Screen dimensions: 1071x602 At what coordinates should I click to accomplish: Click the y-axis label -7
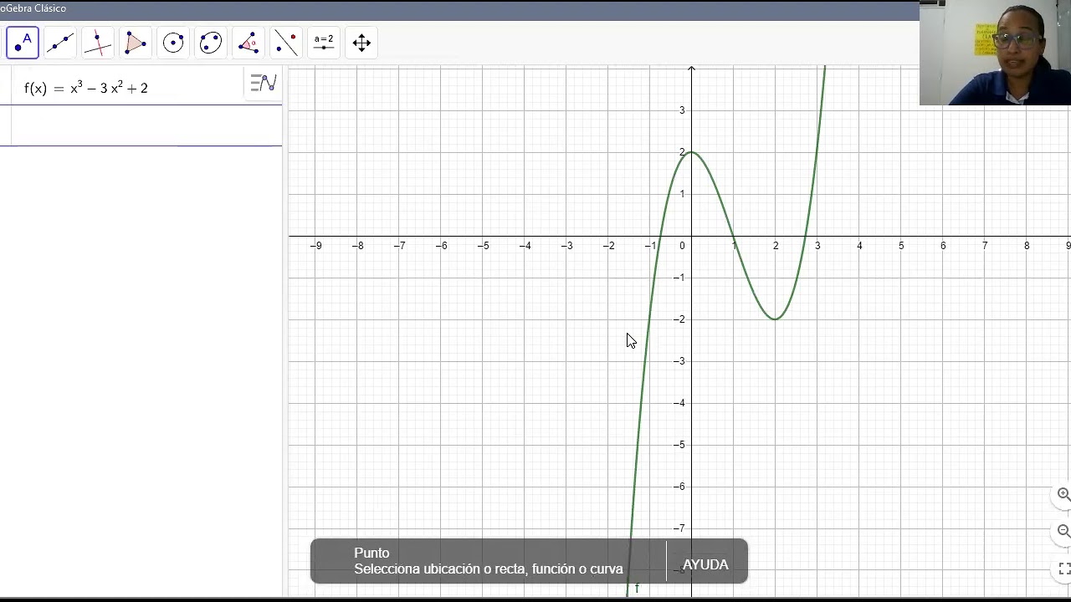pos(680,528)
